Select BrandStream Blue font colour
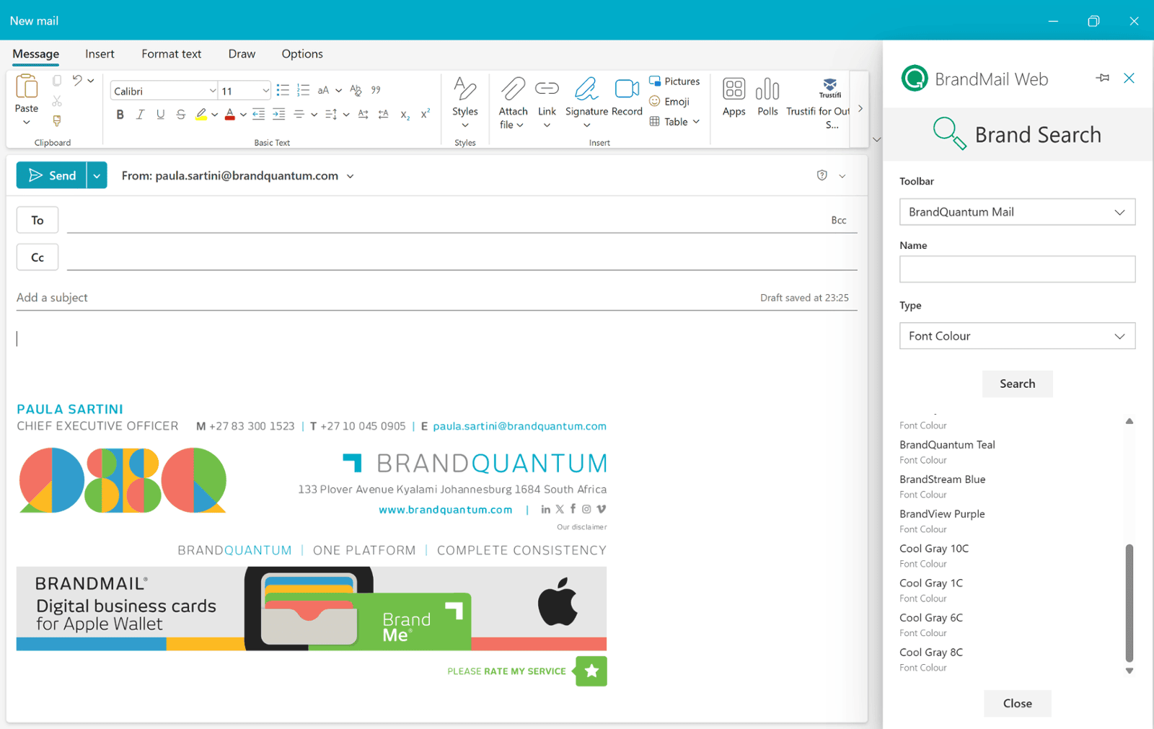The height and width of the screenshot is (729, 1154). [942, 480]
